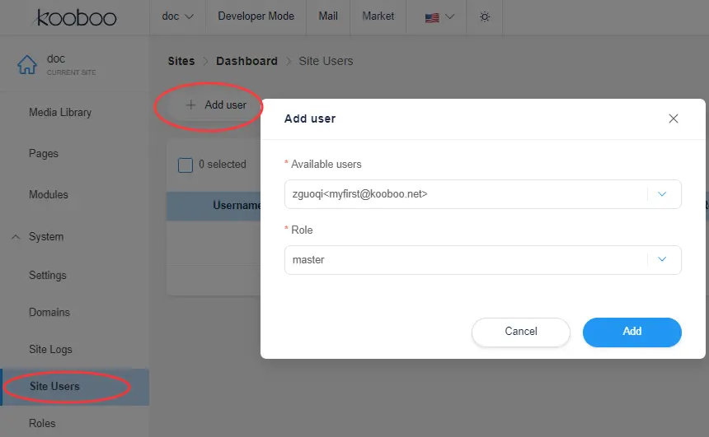
Task: Open the doc site dropdown in header
Action: pyautogui.click(x=177, y=16)
